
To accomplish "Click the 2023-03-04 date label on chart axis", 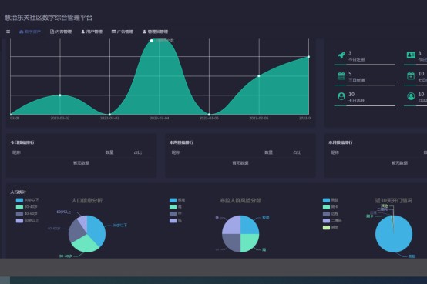I will coord(160,118).
